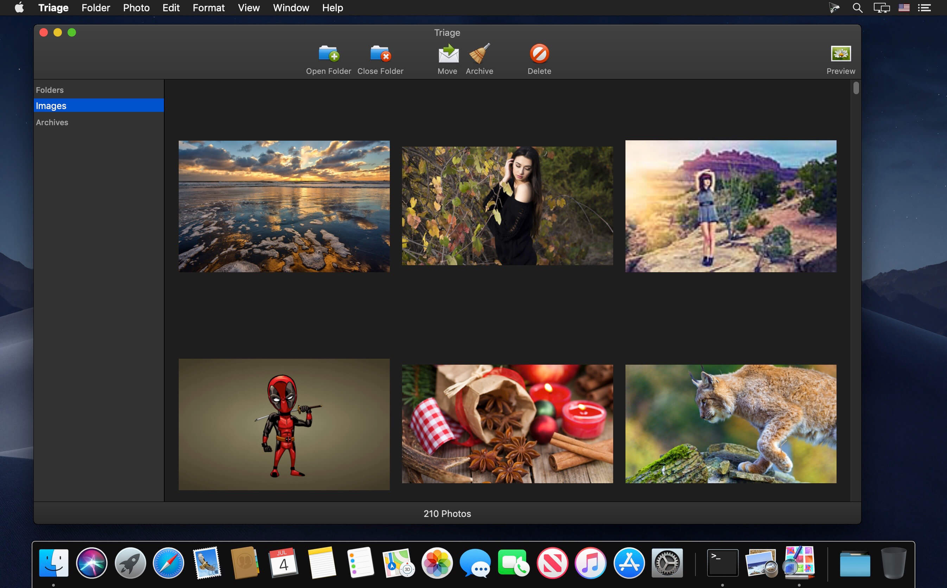Open Spotlight search magnifier in menu bar
Screen dimensions: 947x588
858,8
